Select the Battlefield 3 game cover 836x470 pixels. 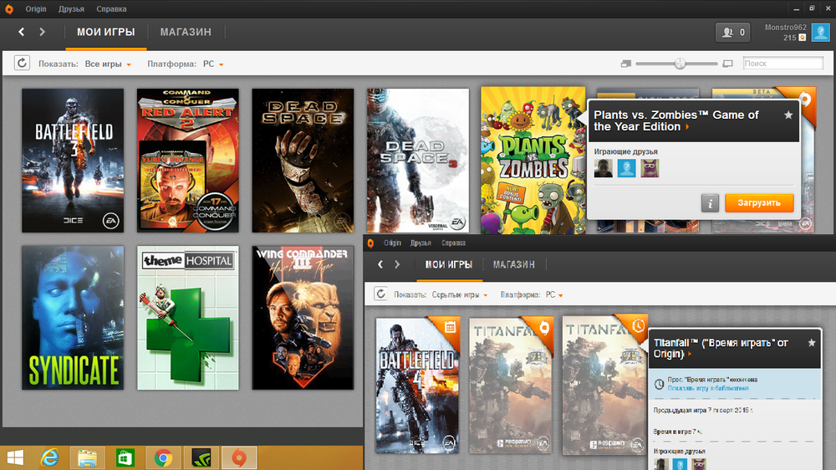[73, 161]
